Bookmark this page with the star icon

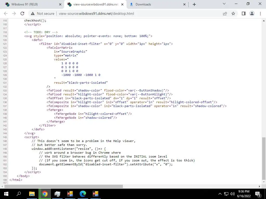point(233,13)
